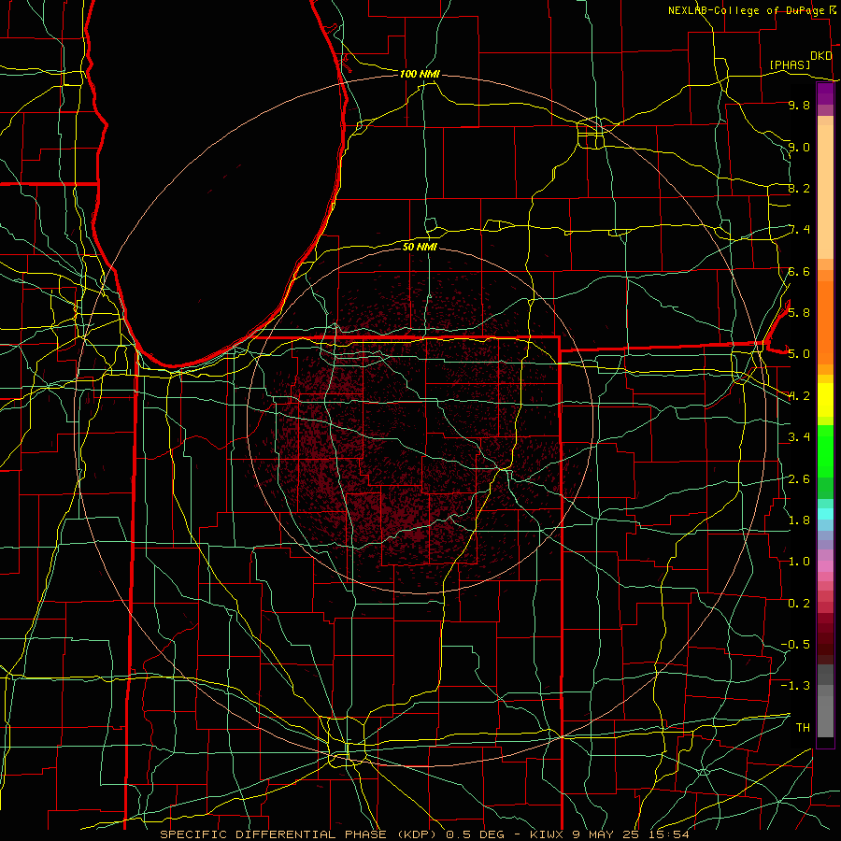
Task: Select the 6.6 scale value
Action: coord(799,271)
